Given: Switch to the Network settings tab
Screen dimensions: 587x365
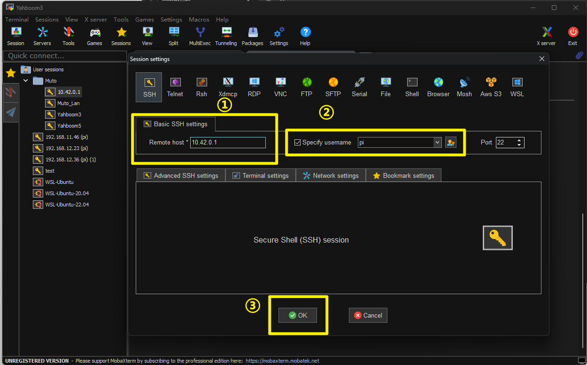Looking at the screenshot, I should [x=331, y=175].
